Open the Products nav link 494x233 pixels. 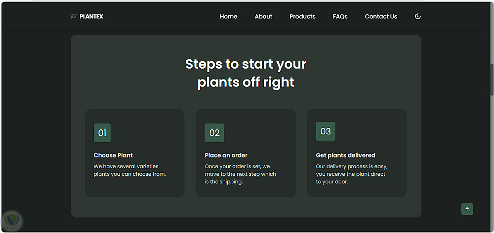[x=302, y=16]
